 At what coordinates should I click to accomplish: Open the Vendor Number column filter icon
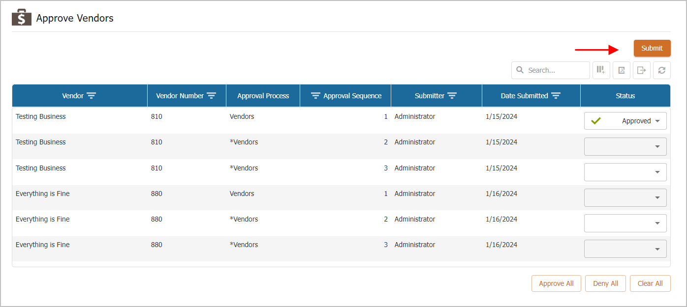[212, 96]
